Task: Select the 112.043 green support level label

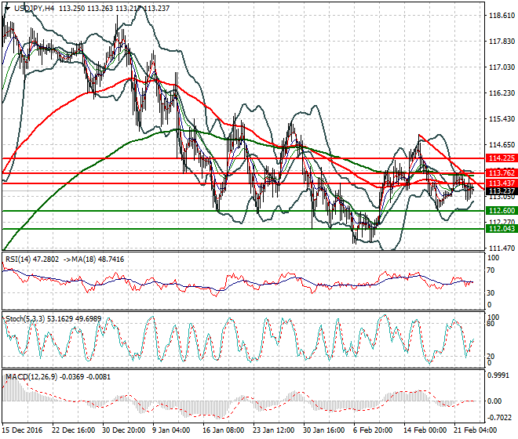Action: coord(502,228)
